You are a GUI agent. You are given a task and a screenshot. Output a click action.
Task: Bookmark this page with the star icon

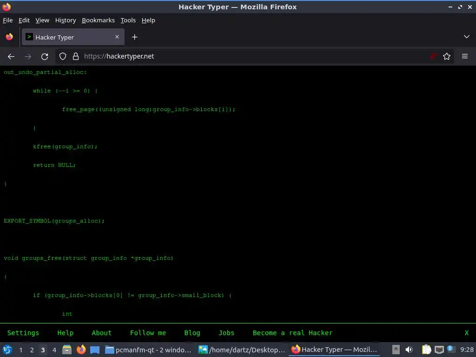pos(447,56)
